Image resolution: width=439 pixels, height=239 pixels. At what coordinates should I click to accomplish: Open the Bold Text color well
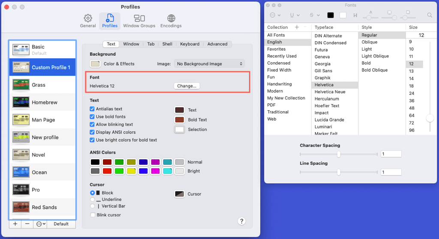tap(180, 120)
